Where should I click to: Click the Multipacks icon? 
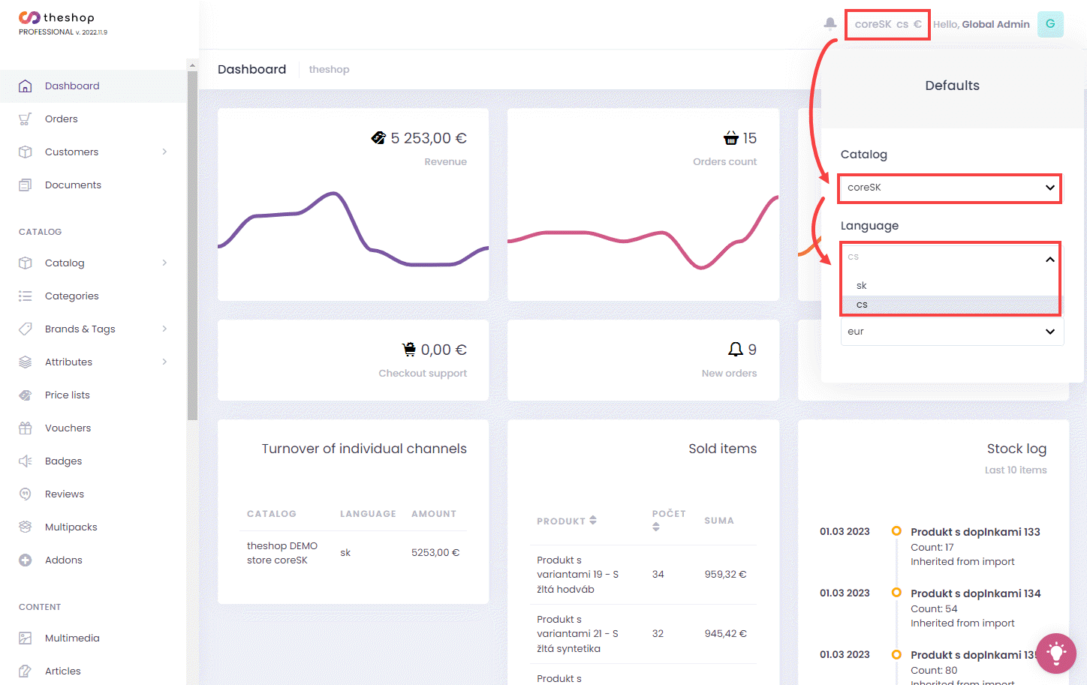26,527
